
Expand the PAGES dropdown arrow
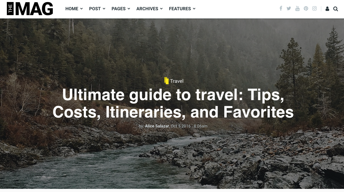(129, 9)
